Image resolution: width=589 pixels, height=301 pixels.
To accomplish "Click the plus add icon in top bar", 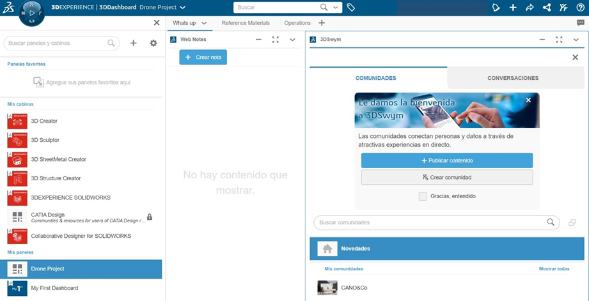I will [513, 8].
